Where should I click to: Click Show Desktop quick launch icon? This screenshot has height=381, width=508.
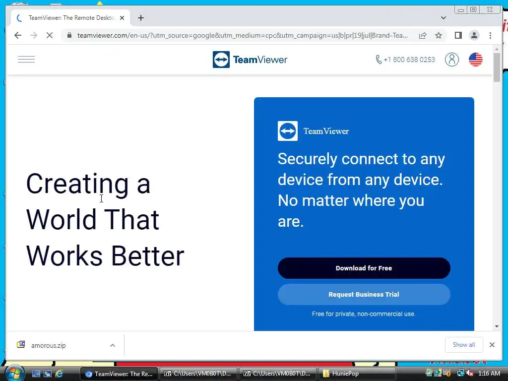(x=36, y=374)
